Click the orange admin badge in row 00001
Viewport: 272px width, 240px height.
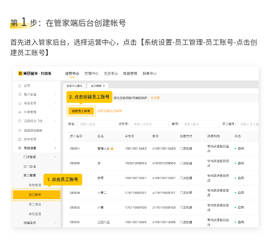pos(112,148)
